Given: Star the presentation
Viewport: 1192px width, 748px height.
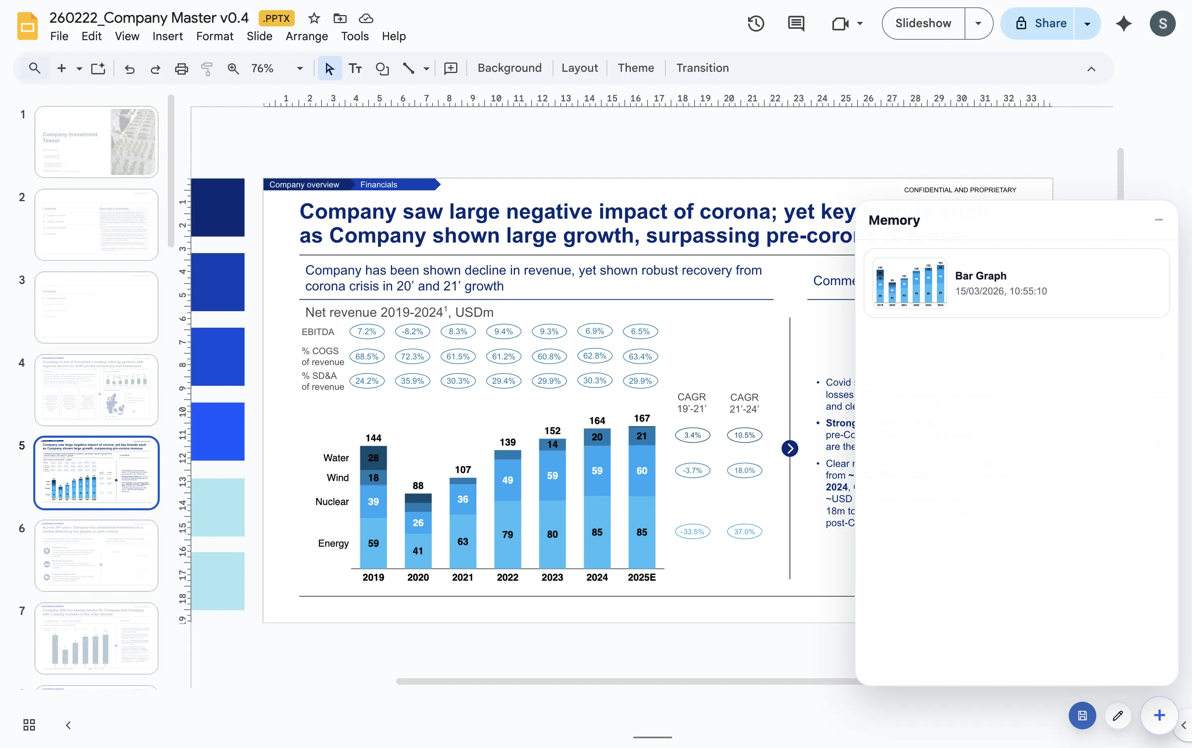Looking at the screenshot, I should point(313,18).
